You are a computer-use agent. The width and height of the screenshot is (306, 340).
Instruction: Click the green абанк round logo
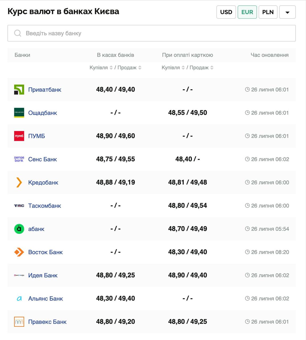[x=19, y=229]
